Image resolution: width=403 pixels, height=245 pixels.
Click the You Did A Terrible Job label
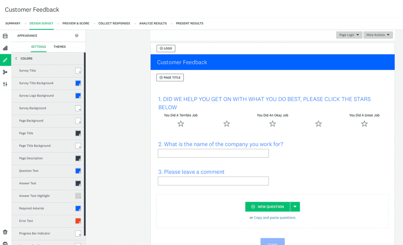click(x=181, y=116)
